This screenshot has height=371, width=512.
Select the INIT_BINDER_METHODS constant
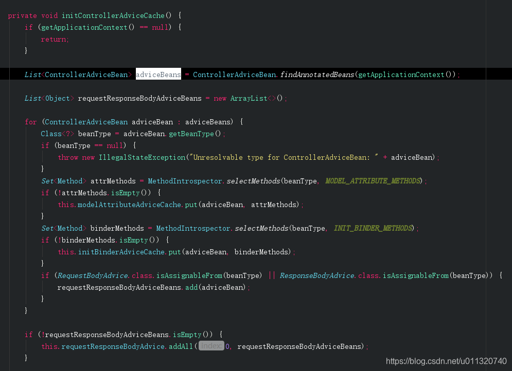tap(372, 228)
